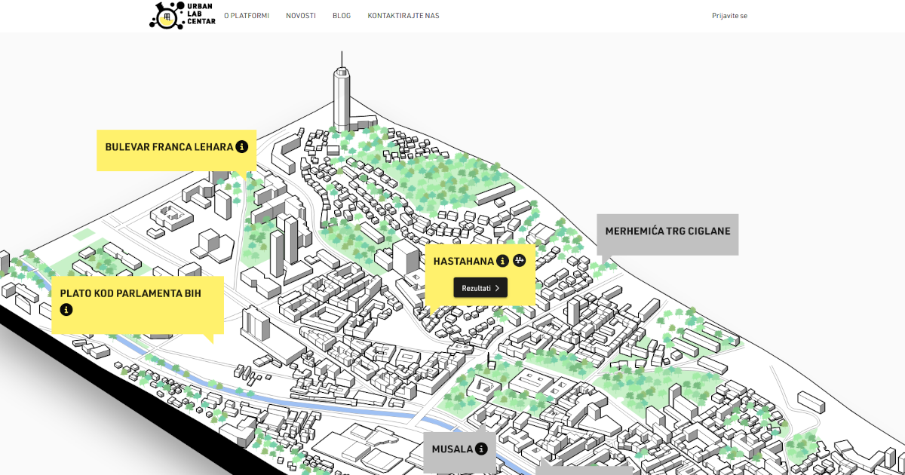Click the Plato kod Parlamenta BiH label
This screenshot has height=475, width=905.
click(130, 293)
